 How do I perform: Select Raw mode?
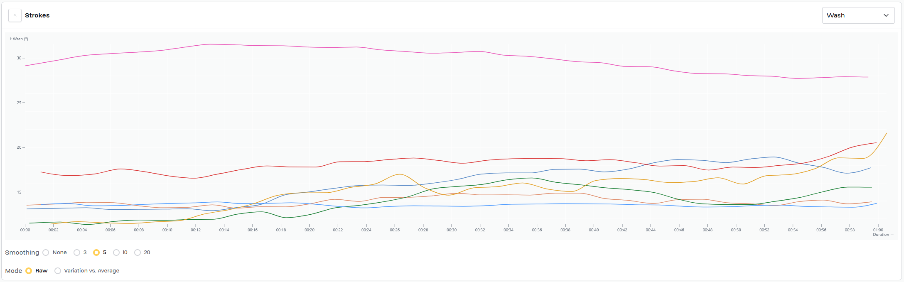[x=29, y=271]
